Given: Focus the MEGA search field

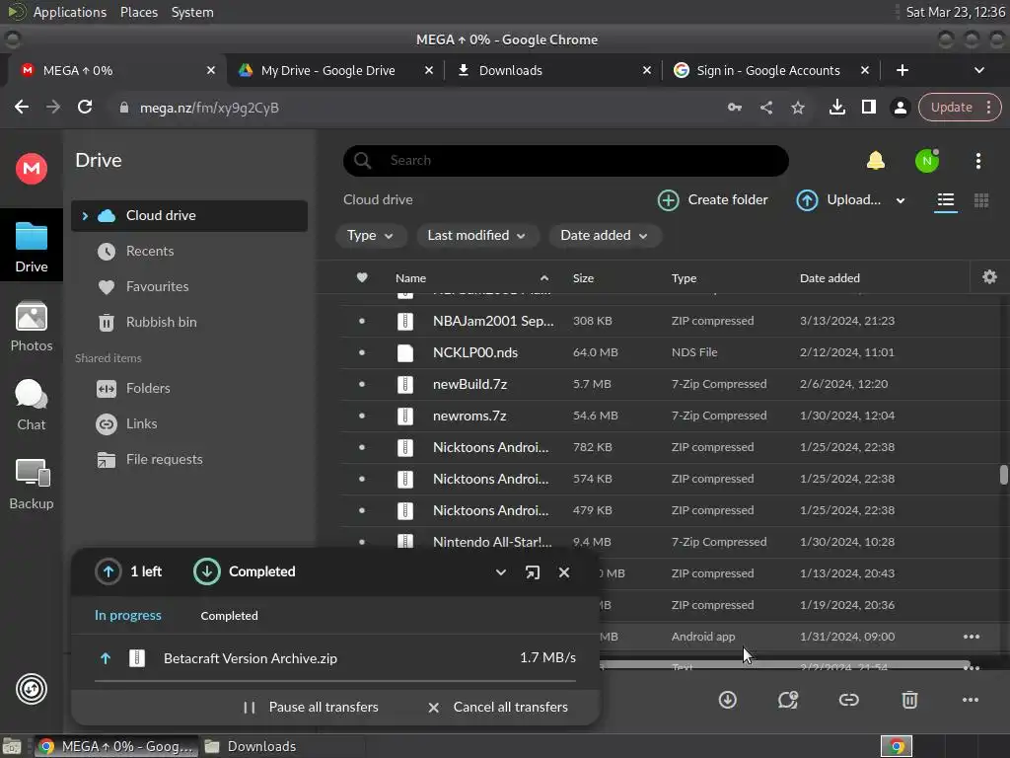Looking at the screenshot, I should coord(566,161).
